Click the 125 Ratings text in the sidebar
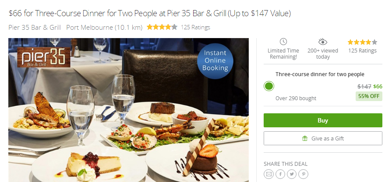 coord(362,51)
